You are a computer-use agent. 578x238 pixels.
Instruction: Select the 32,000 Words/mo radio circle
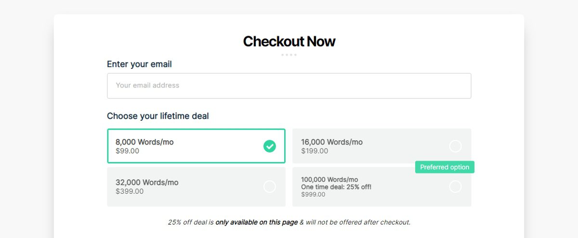(270, 187)
